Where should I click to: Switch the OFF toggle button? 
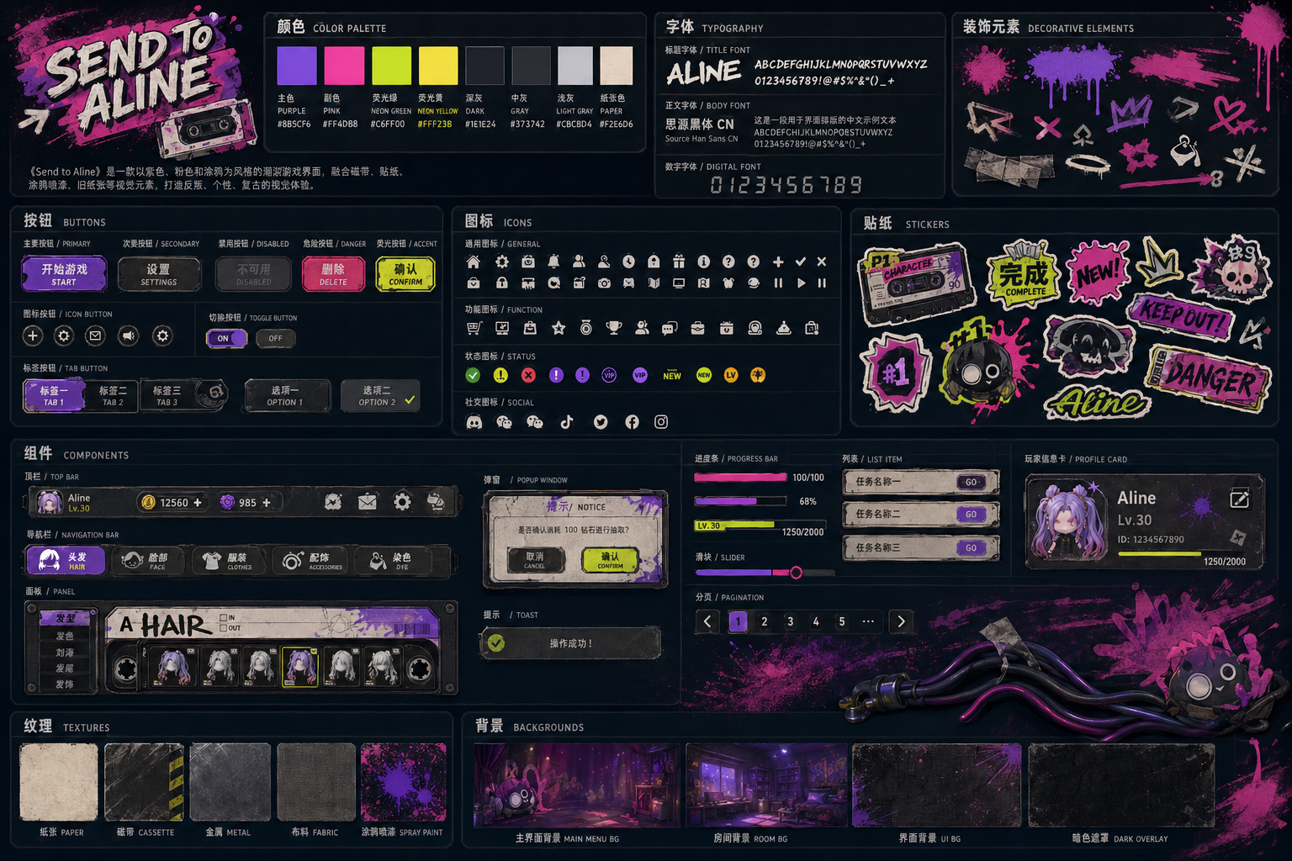click(276, 338)
